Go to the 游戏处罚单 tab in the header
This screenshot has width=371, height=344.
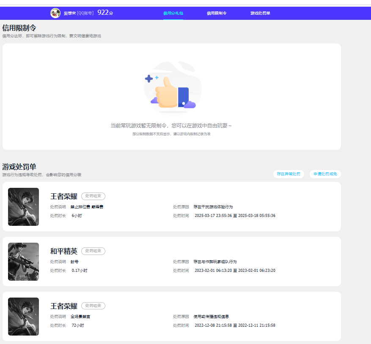260,13
